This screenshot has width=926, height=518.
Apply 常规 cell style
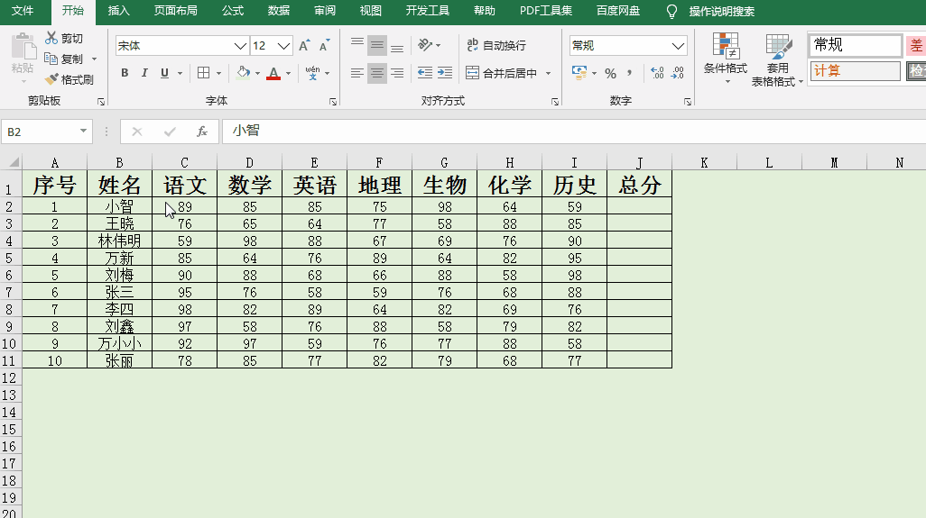click(x=855, y=45)
